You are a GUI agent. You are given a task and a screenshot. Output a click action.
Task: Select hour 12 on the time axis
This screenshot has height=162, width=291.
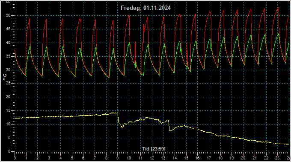coord(152,158)
